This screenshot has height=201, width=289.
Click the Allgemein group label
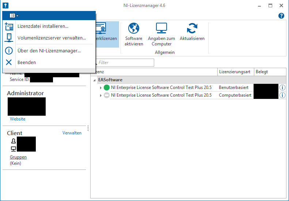(x=165, y=52)
